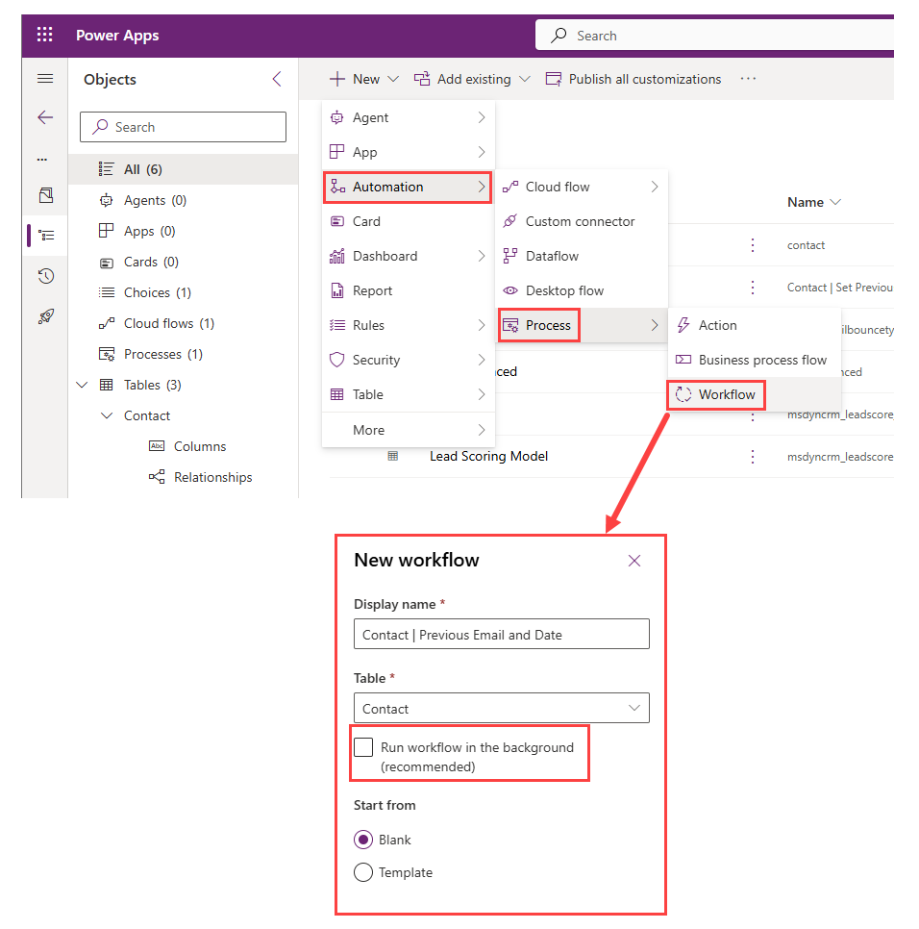Open more options for the contact row

coord(753,245)
